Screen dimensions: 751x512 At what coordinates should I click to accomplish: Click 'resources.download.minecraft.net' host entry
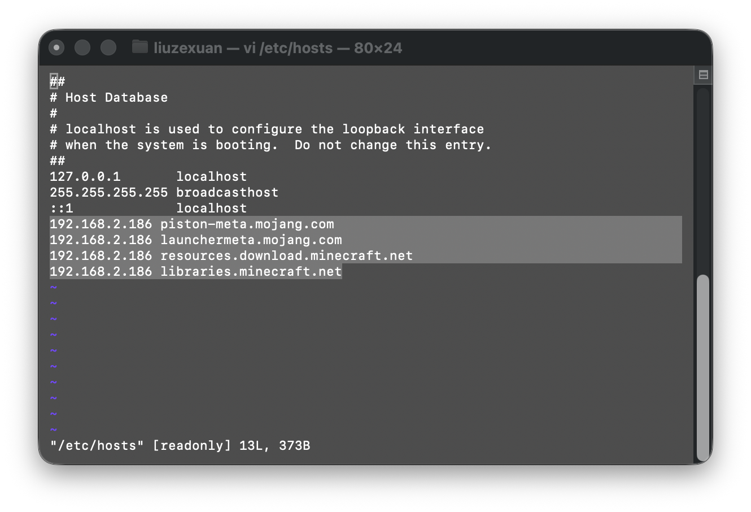[x=287, y=255]
